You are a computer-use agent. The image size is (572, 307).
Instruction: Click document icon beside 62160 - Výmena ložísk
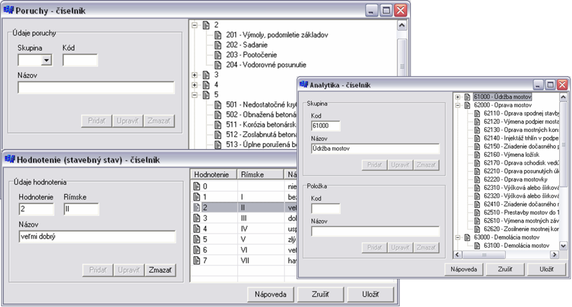(x=477, y=155)
